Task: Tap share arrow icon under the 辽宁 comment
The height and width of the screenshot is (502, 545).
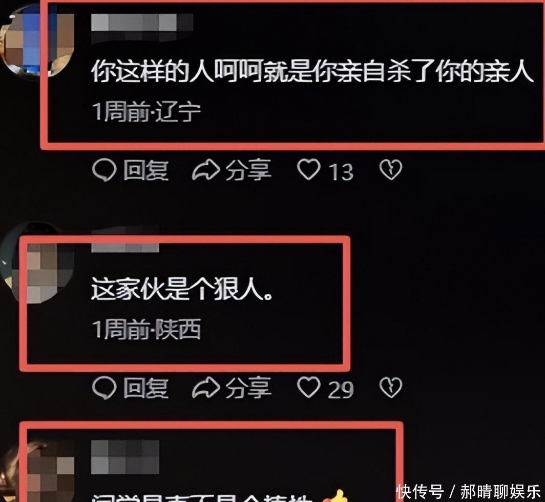Action: (206, 170)
